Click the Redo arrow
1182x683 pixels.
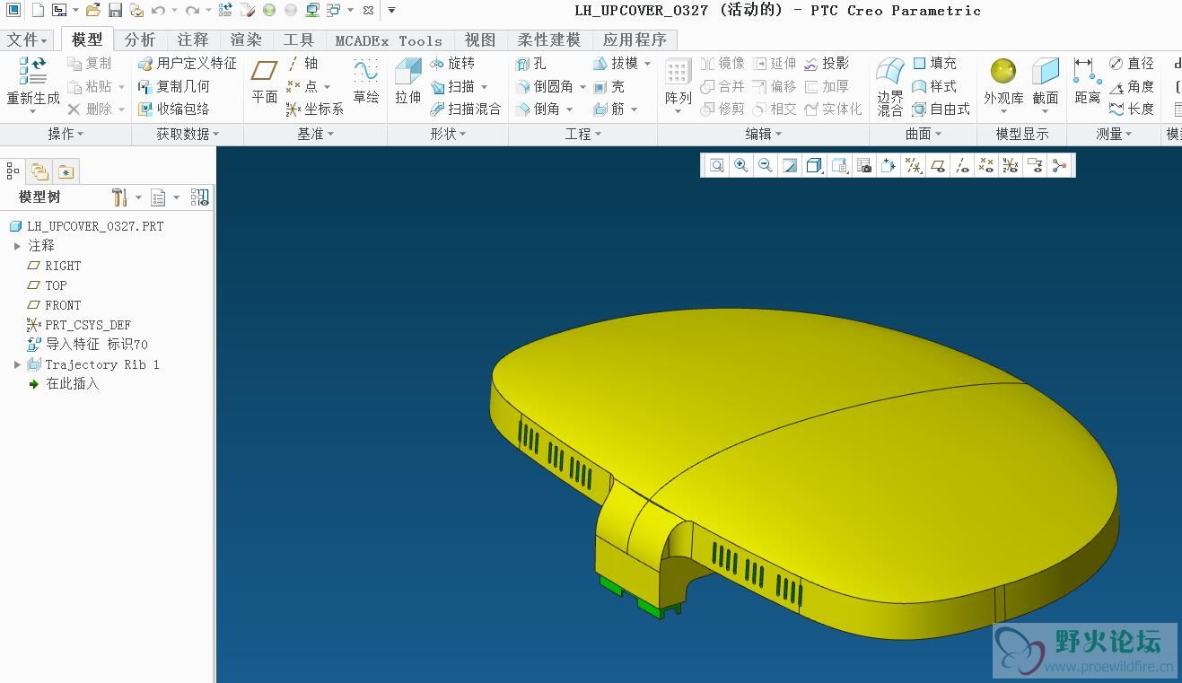[191, 11]
